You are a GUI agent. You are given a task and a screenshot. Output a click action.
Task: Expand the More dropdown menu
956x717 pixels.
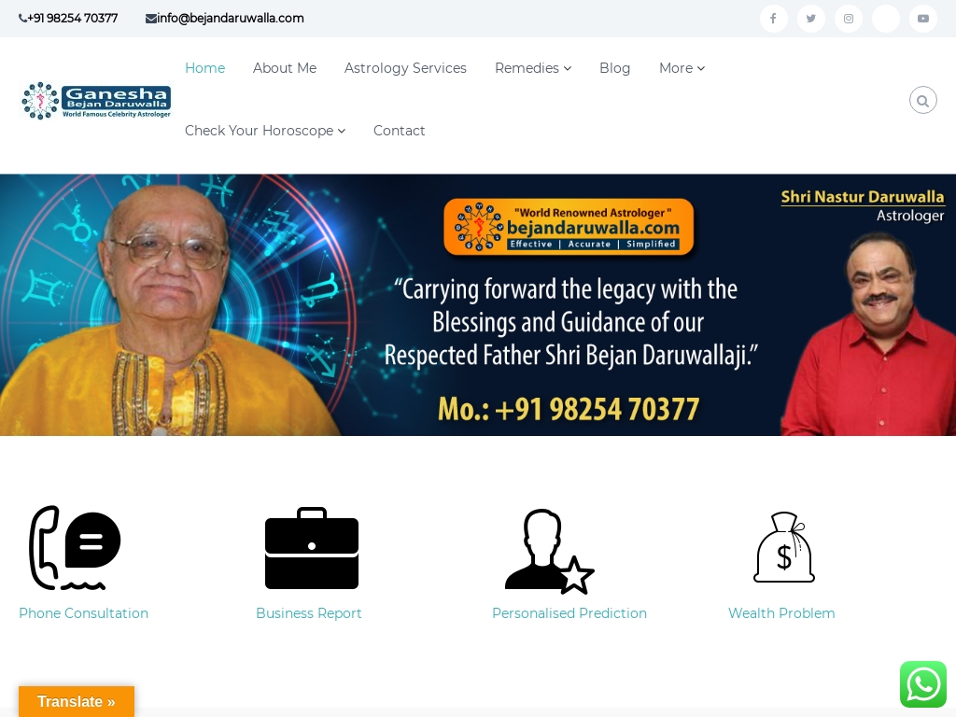682,68
